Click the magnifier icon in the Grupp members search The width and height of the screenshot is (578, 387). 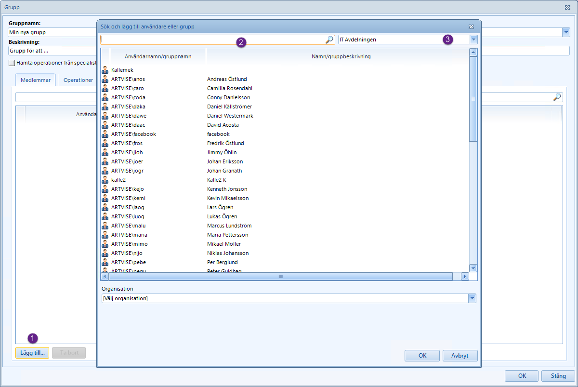coord(557,97)
